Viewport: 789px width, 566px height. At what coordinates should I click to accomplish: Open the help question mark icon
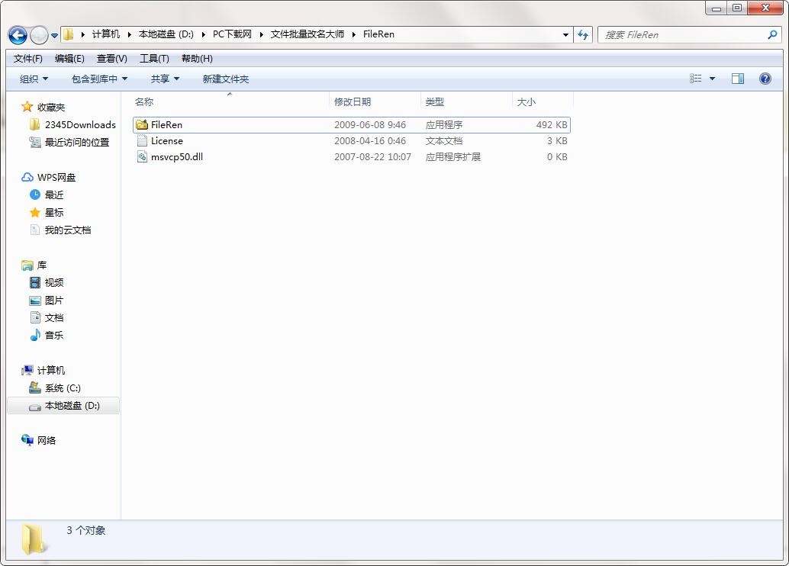click(765, 79)
